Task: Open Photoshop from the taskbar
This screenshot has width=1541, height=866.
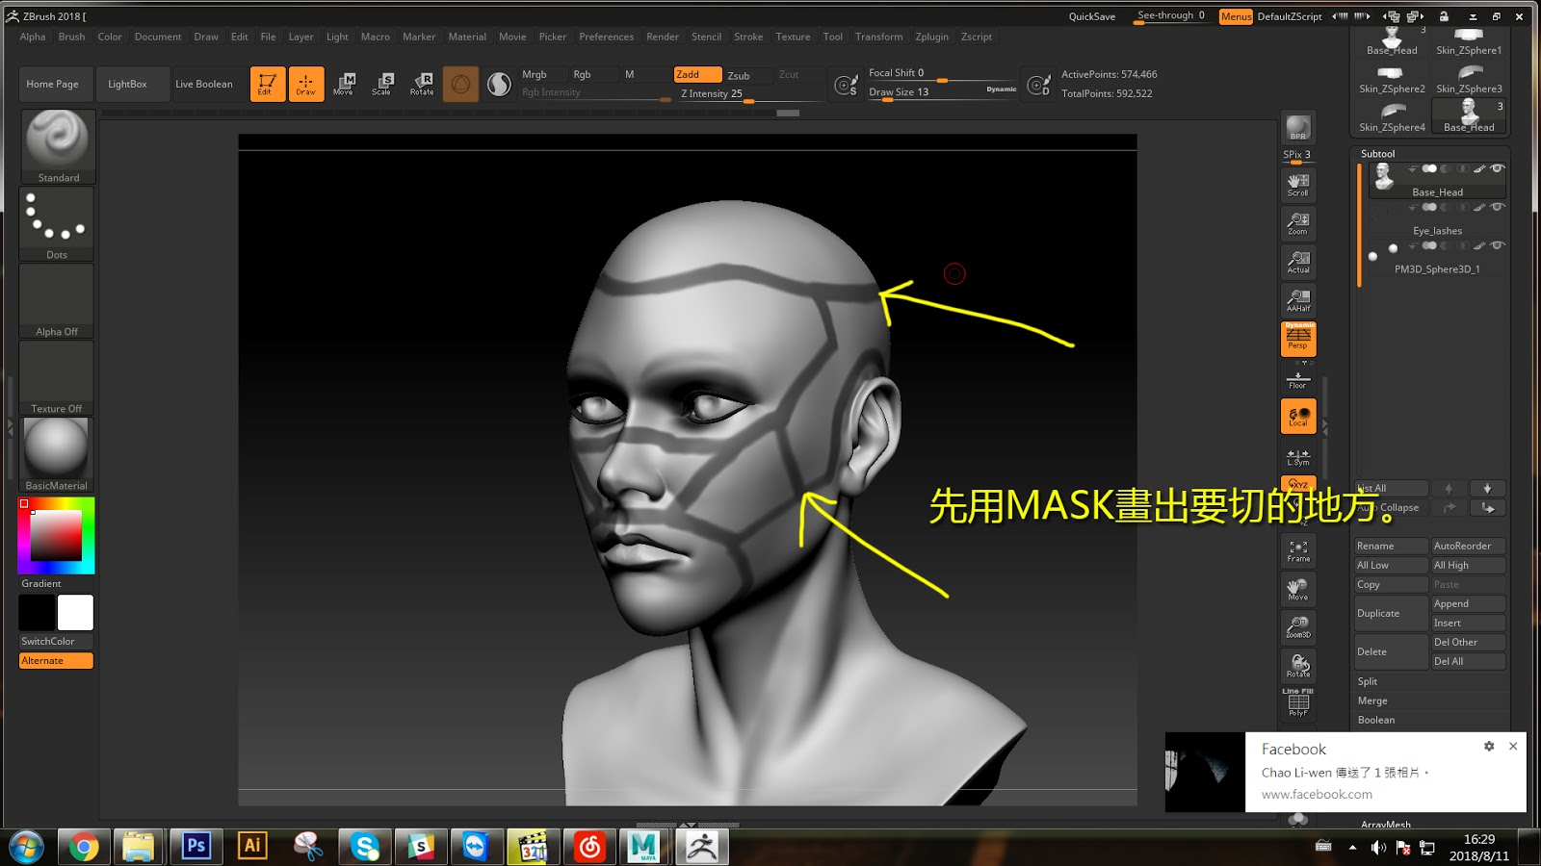Action: pyautogui.click(x=196, y=846)
